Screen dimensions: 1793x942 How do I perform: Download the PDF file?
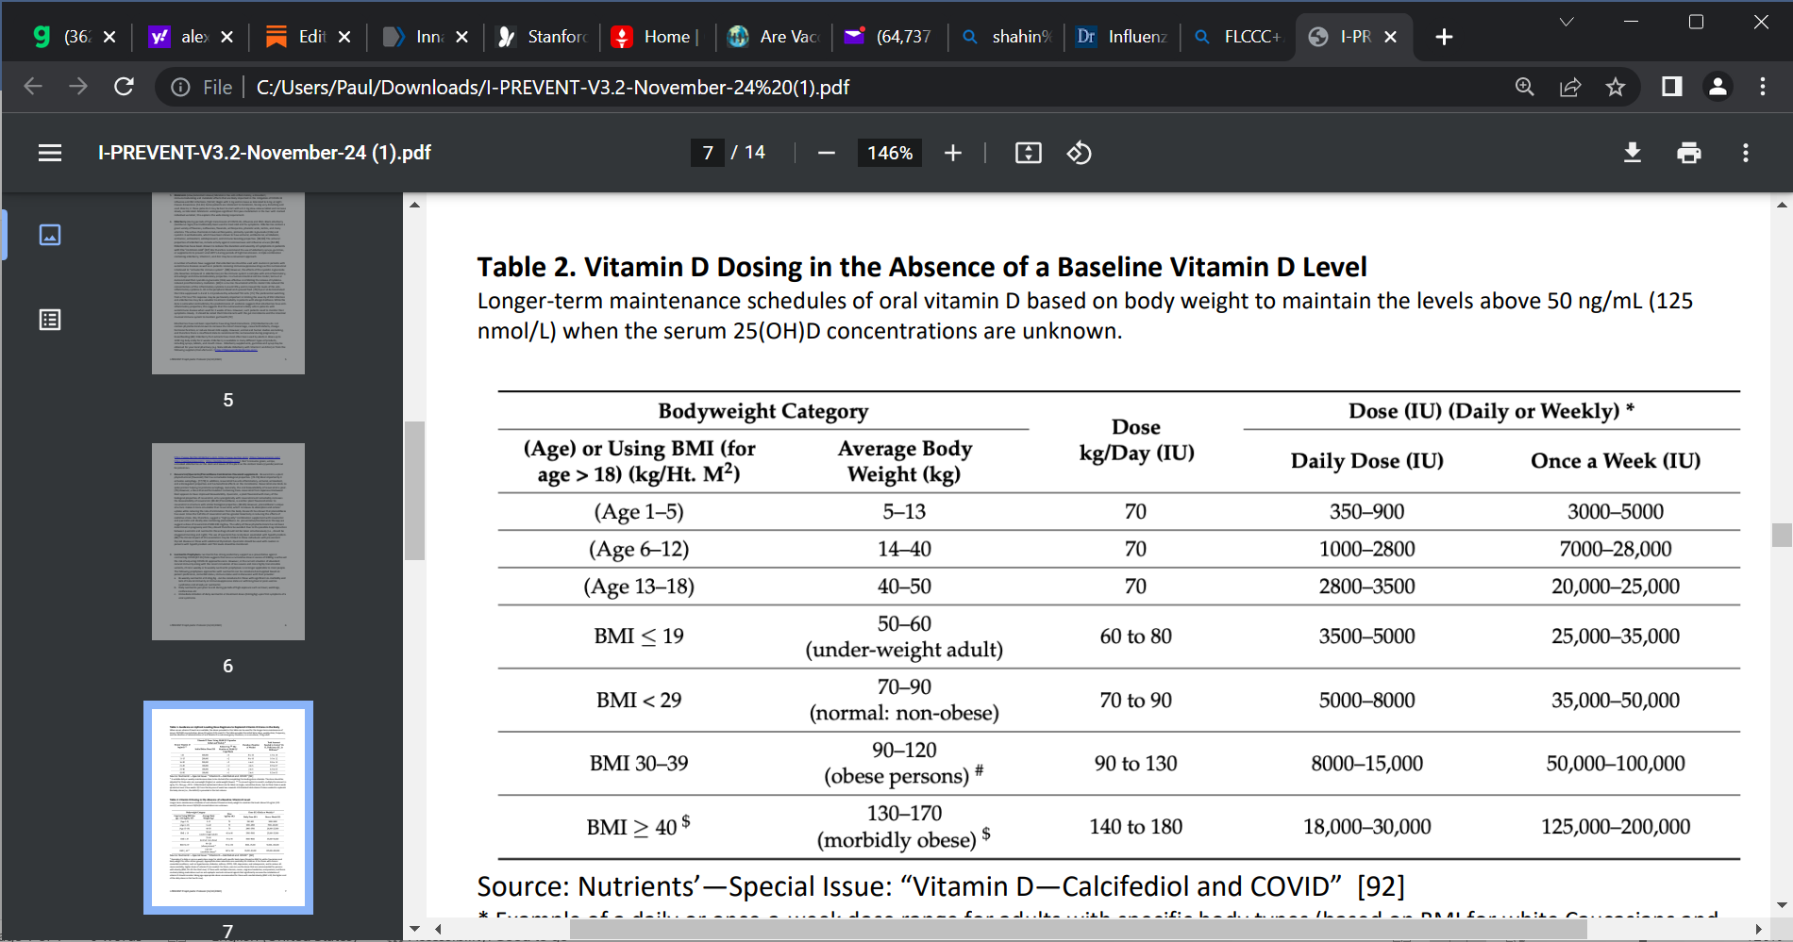1633,153
